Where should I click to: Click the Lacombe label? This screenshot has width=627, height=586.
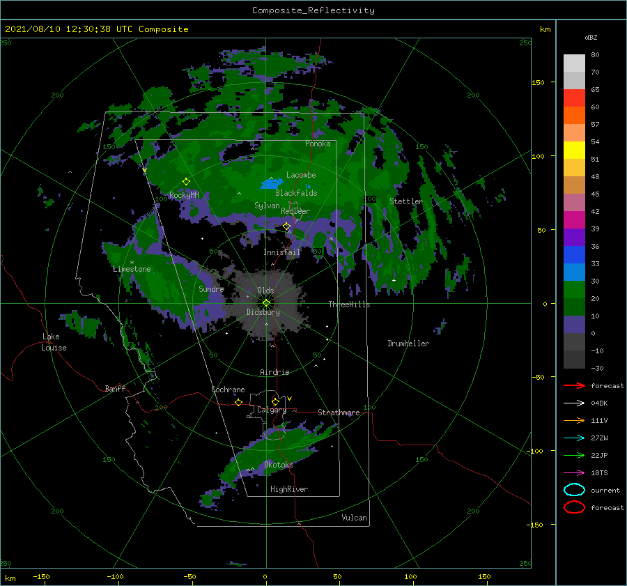[x=301, y=175]
